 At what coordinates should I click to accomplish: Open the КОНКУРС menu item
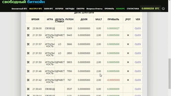121,9
